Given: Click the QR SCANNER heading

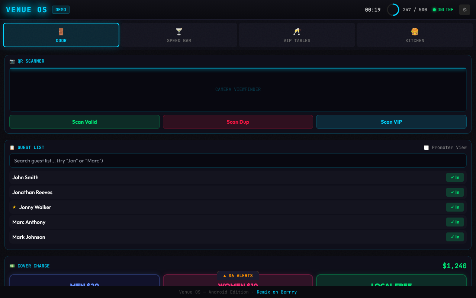Looking at the screenshot, I should (31, 61).
